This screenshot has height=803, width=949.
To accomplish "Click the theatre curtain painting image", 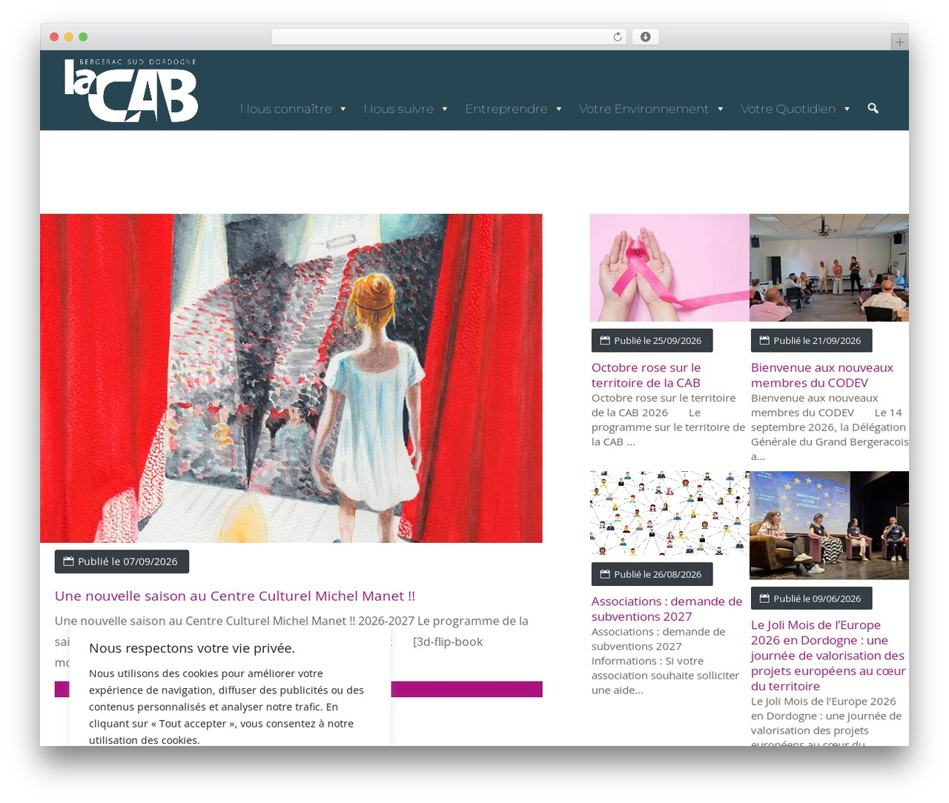I will point(291,379).
